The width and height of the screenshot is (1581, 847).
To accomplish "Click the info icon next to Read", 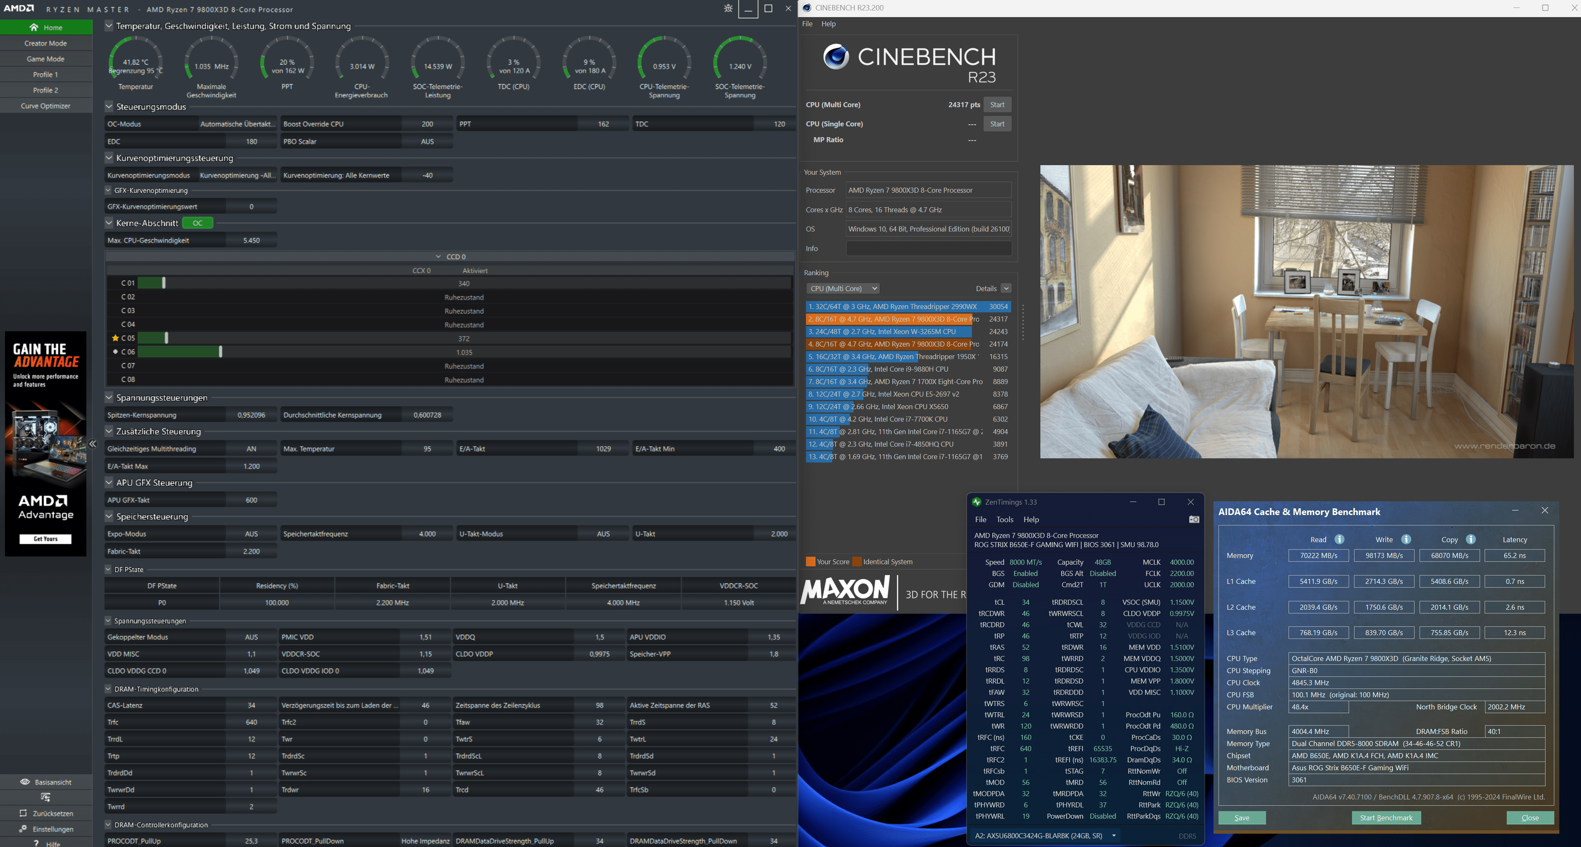I will click(x=1339, y=540).
